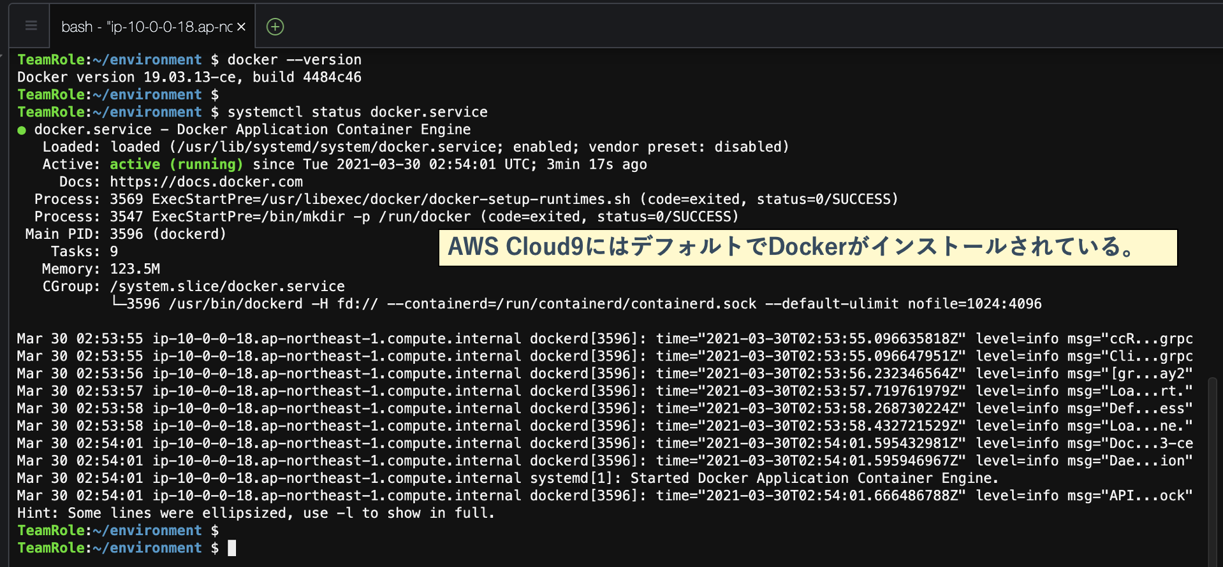The height and width of the screenshot is (567, 1223).
Task: Click the green status dot before docker.service
Action: pyautogui.click(x=22, y=130)
